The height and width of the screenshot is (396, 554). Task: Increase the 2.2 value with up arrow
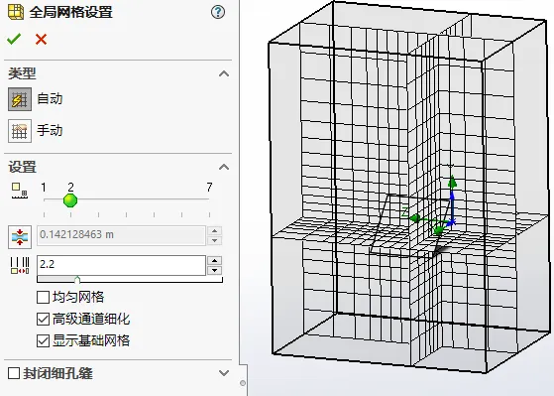pos(215,260)
